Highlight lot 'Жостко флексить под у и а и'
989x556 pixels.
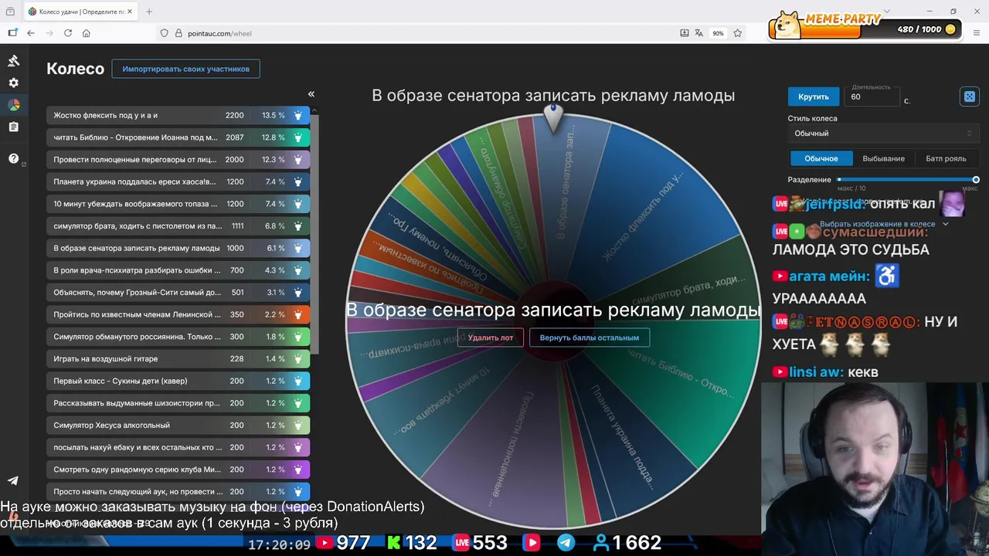click(x=298, y=115)
